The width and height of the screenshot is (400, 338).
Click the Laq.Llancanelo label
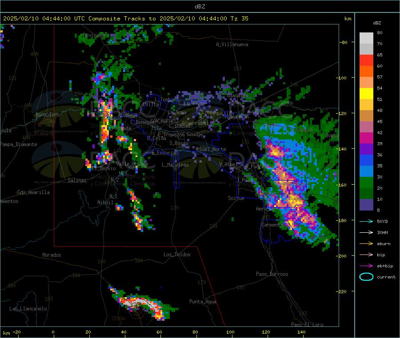[28, 309]
